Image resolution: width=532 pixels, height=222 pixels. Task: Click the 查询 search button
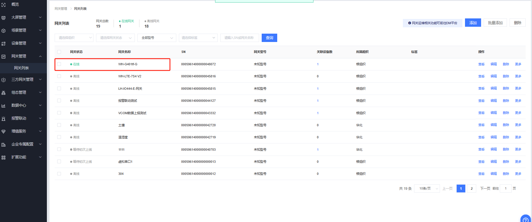269,38
